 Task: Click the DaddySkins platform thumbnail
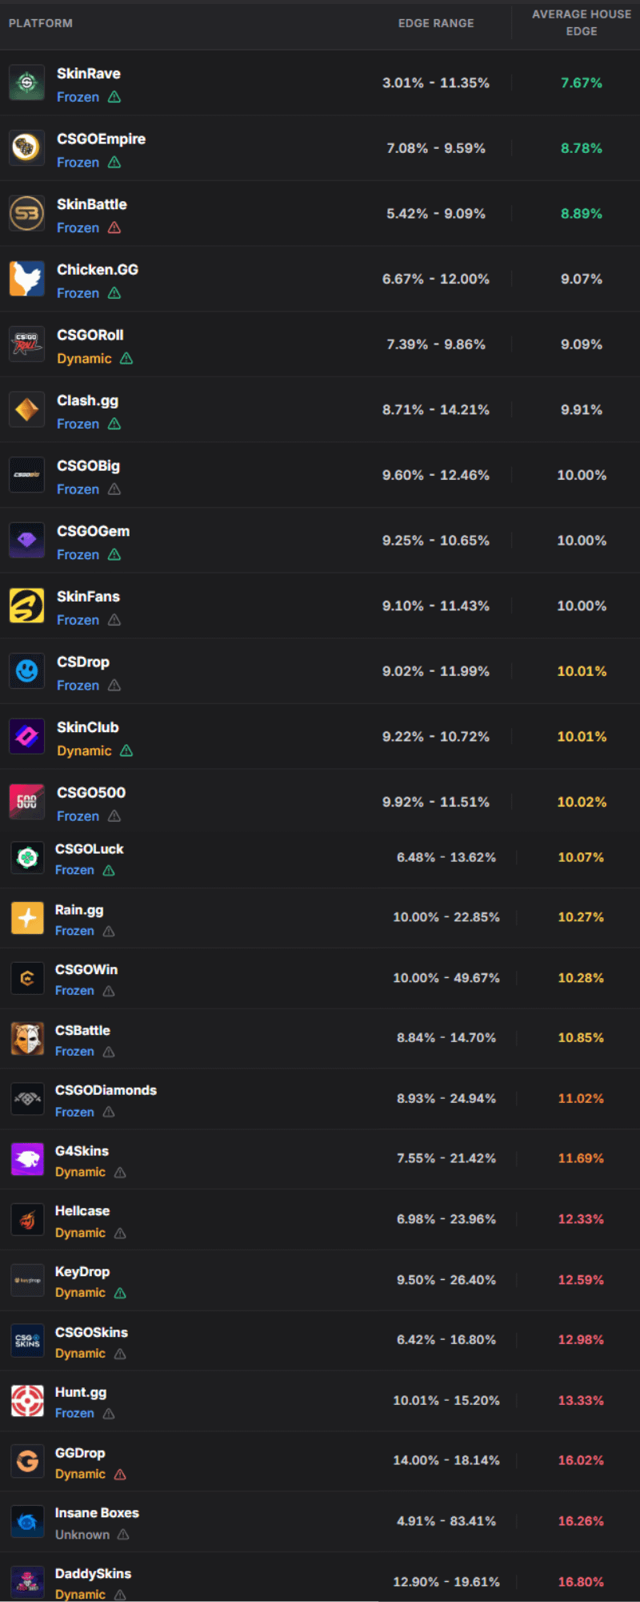coord(27,1582)
